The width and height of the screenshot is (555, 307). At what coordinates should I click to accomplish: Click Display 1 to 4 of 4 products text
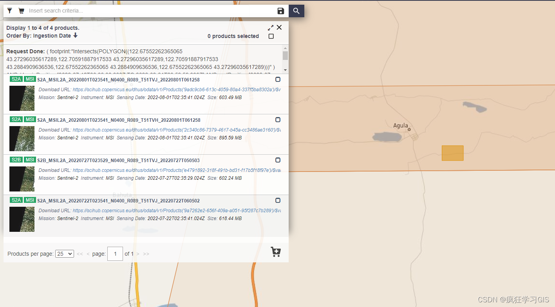point(43,28)
